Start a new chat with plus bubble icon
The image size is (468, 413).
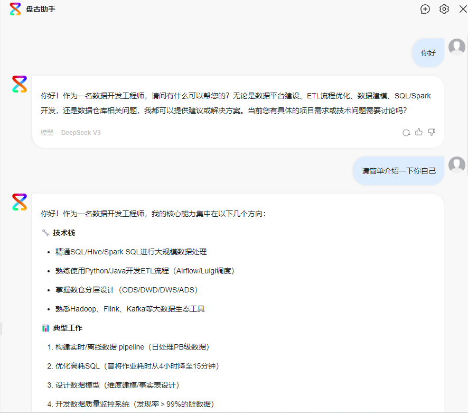point(425,10)
